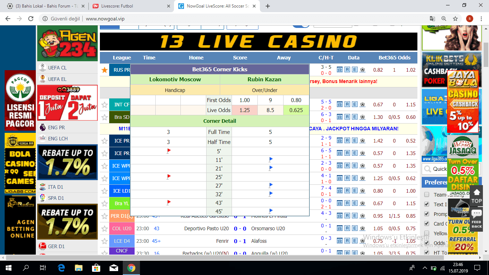Open analysis table icon in ICE LD1 row
489x275 pixels.
coord(340,191)
